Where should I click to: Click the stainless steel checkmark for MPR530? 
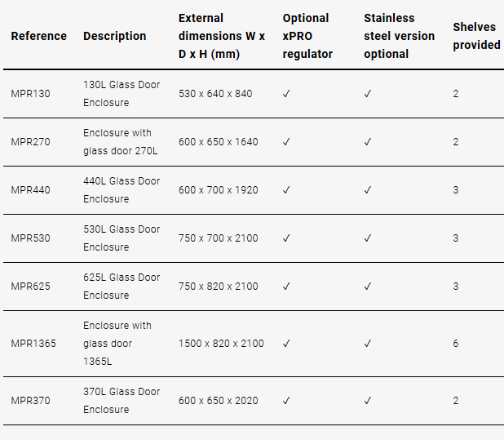pyautogui.click(x=368, y=238)
